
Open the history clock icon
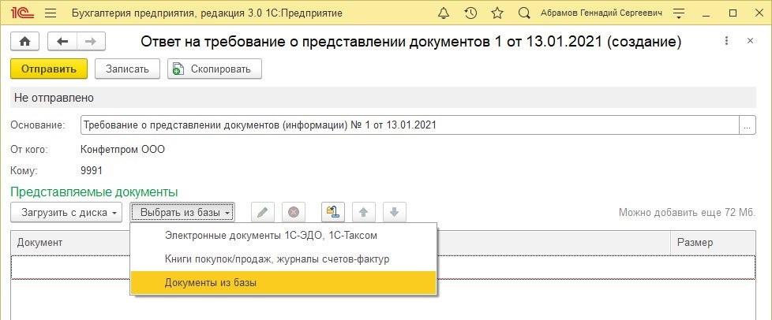471,13
